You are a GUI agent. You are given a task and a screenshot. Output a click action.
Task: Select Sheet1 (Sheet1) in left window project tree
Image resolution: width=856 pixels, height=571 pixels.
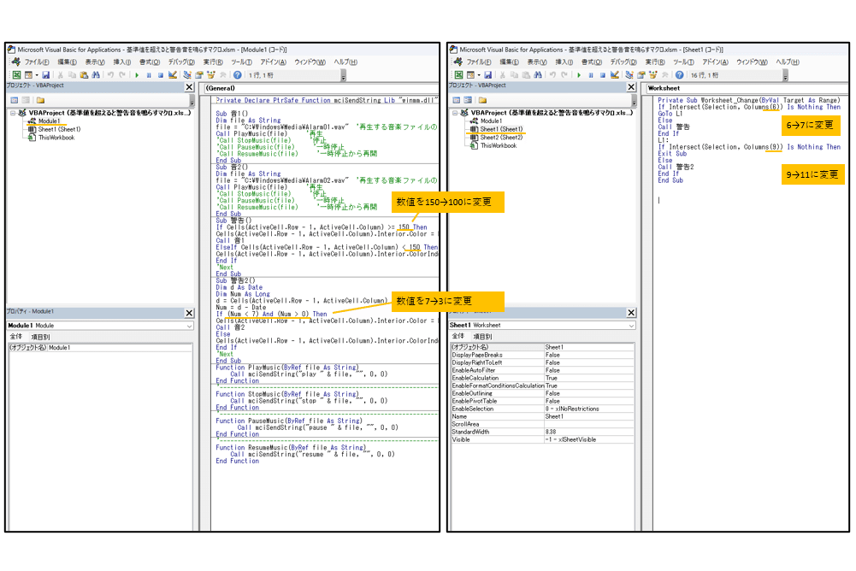(60, 129)
